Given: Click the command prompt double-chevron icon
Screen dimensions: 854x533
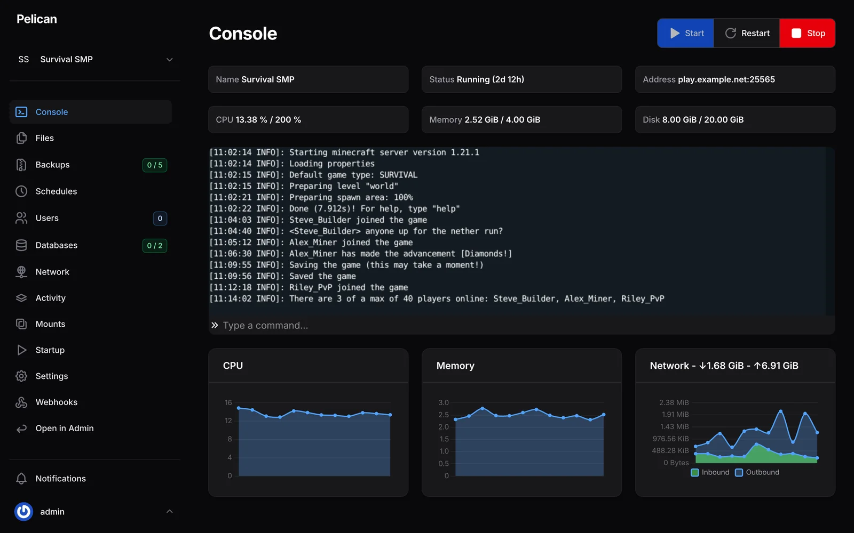Looking at the screenshot, I should tap(215, 325).
